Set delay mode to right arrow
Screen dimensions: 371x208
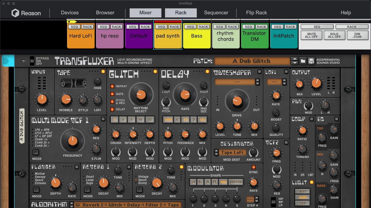tap(194, 120)
